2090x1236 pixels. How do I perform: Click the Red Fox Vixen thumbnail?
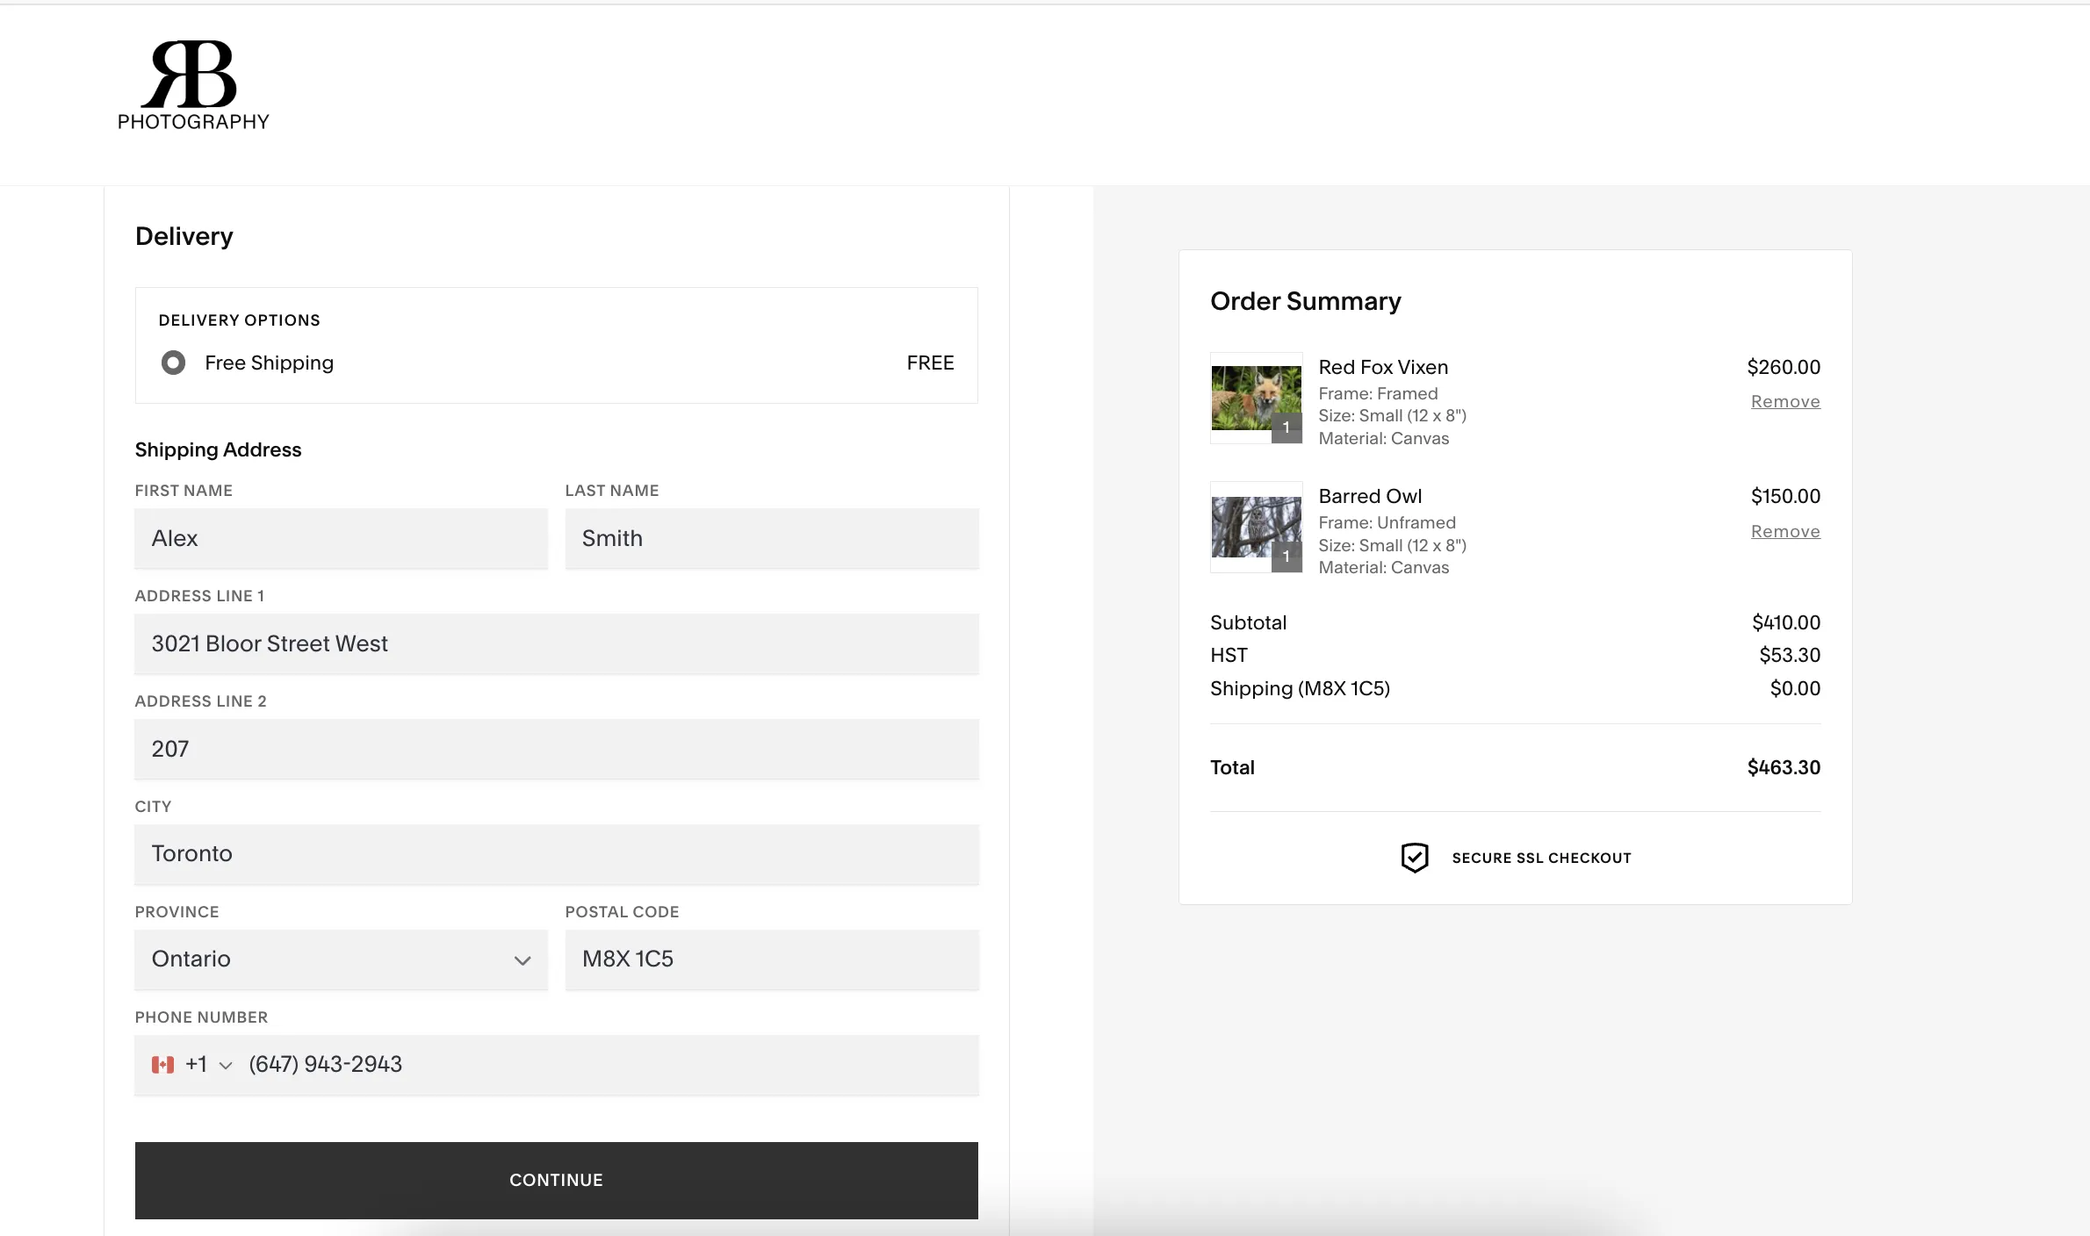pyautogui.click(x=1256, y=399)
